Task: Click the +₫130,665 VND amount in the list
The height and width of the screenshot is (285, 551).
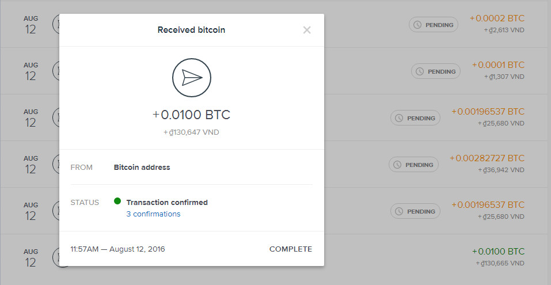Action: 501,263
